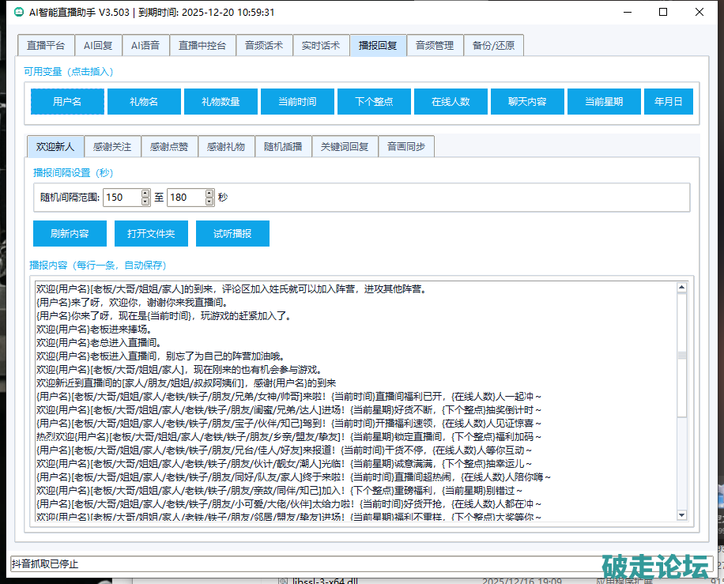Select the 感谢礼物 sub-tab
The height and width of the screenshot is (584, 724).
(x=226, y=146)
